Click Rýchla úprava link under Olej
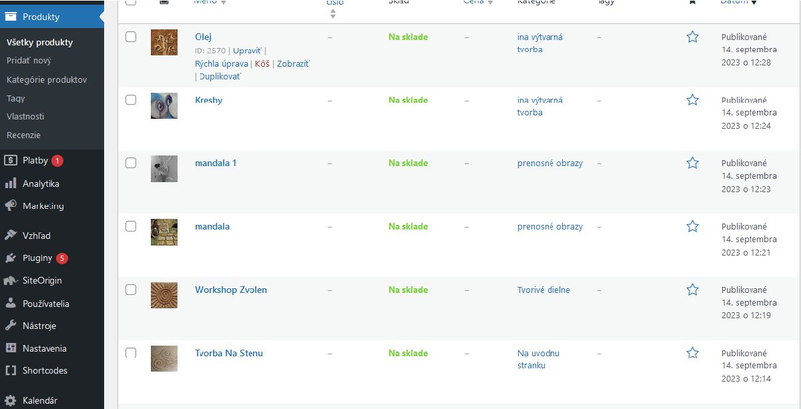 pos(222,63)
